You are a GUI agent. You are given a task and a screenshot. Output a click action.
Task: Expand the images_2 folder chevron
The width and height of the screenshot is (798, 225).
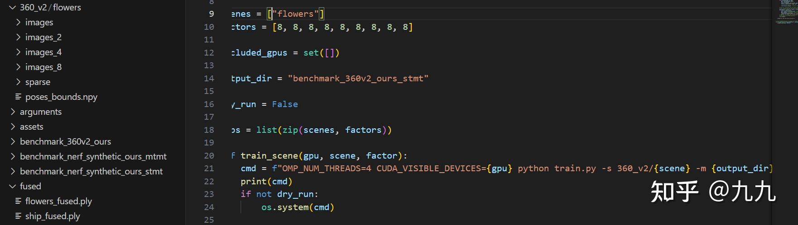(x=19, y=37)
